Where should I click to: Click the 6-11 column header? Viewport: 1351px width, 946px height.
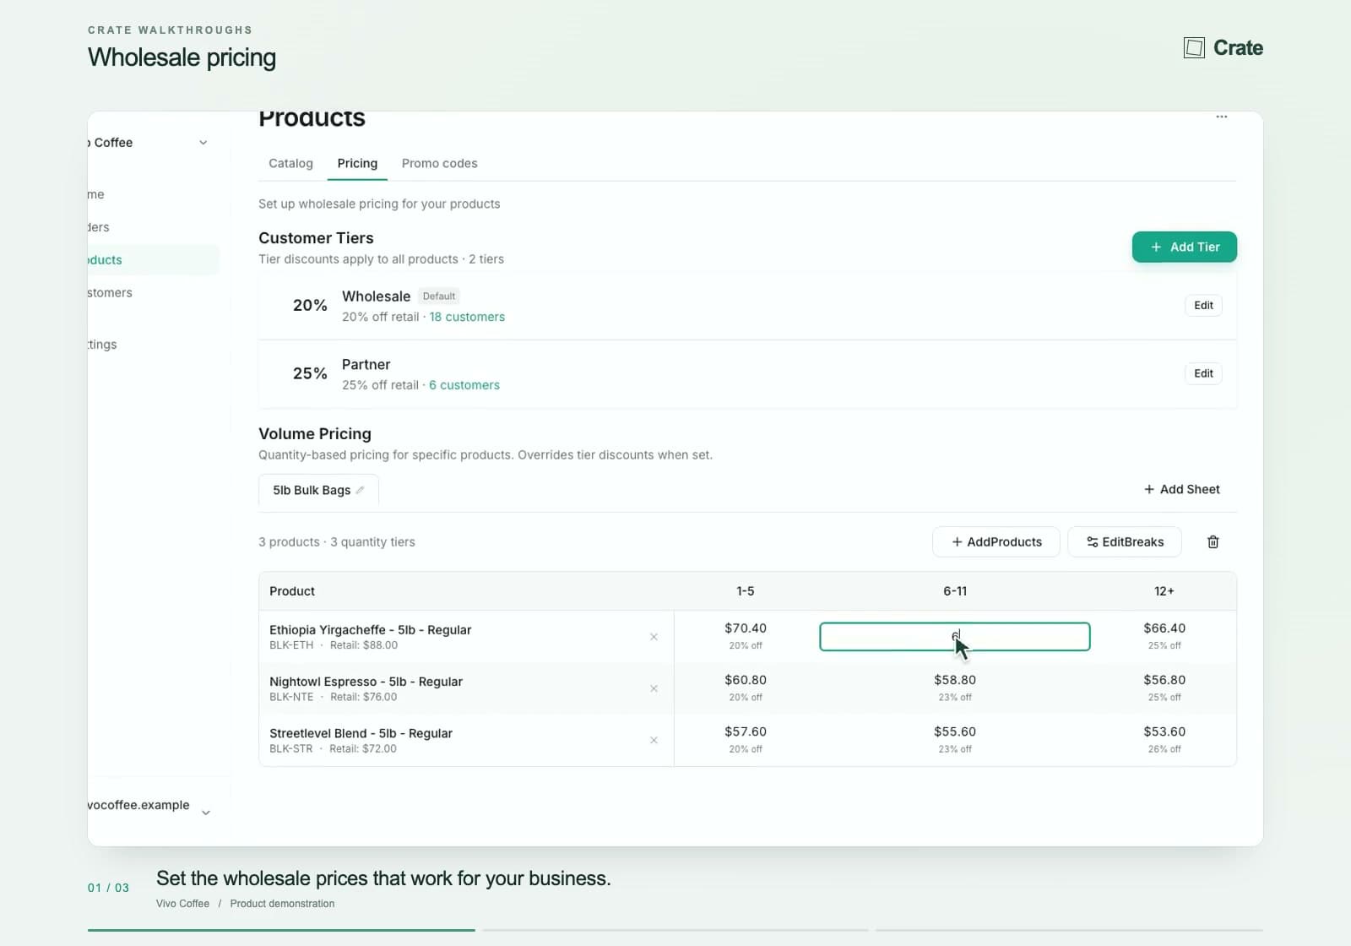click(954, 591)
